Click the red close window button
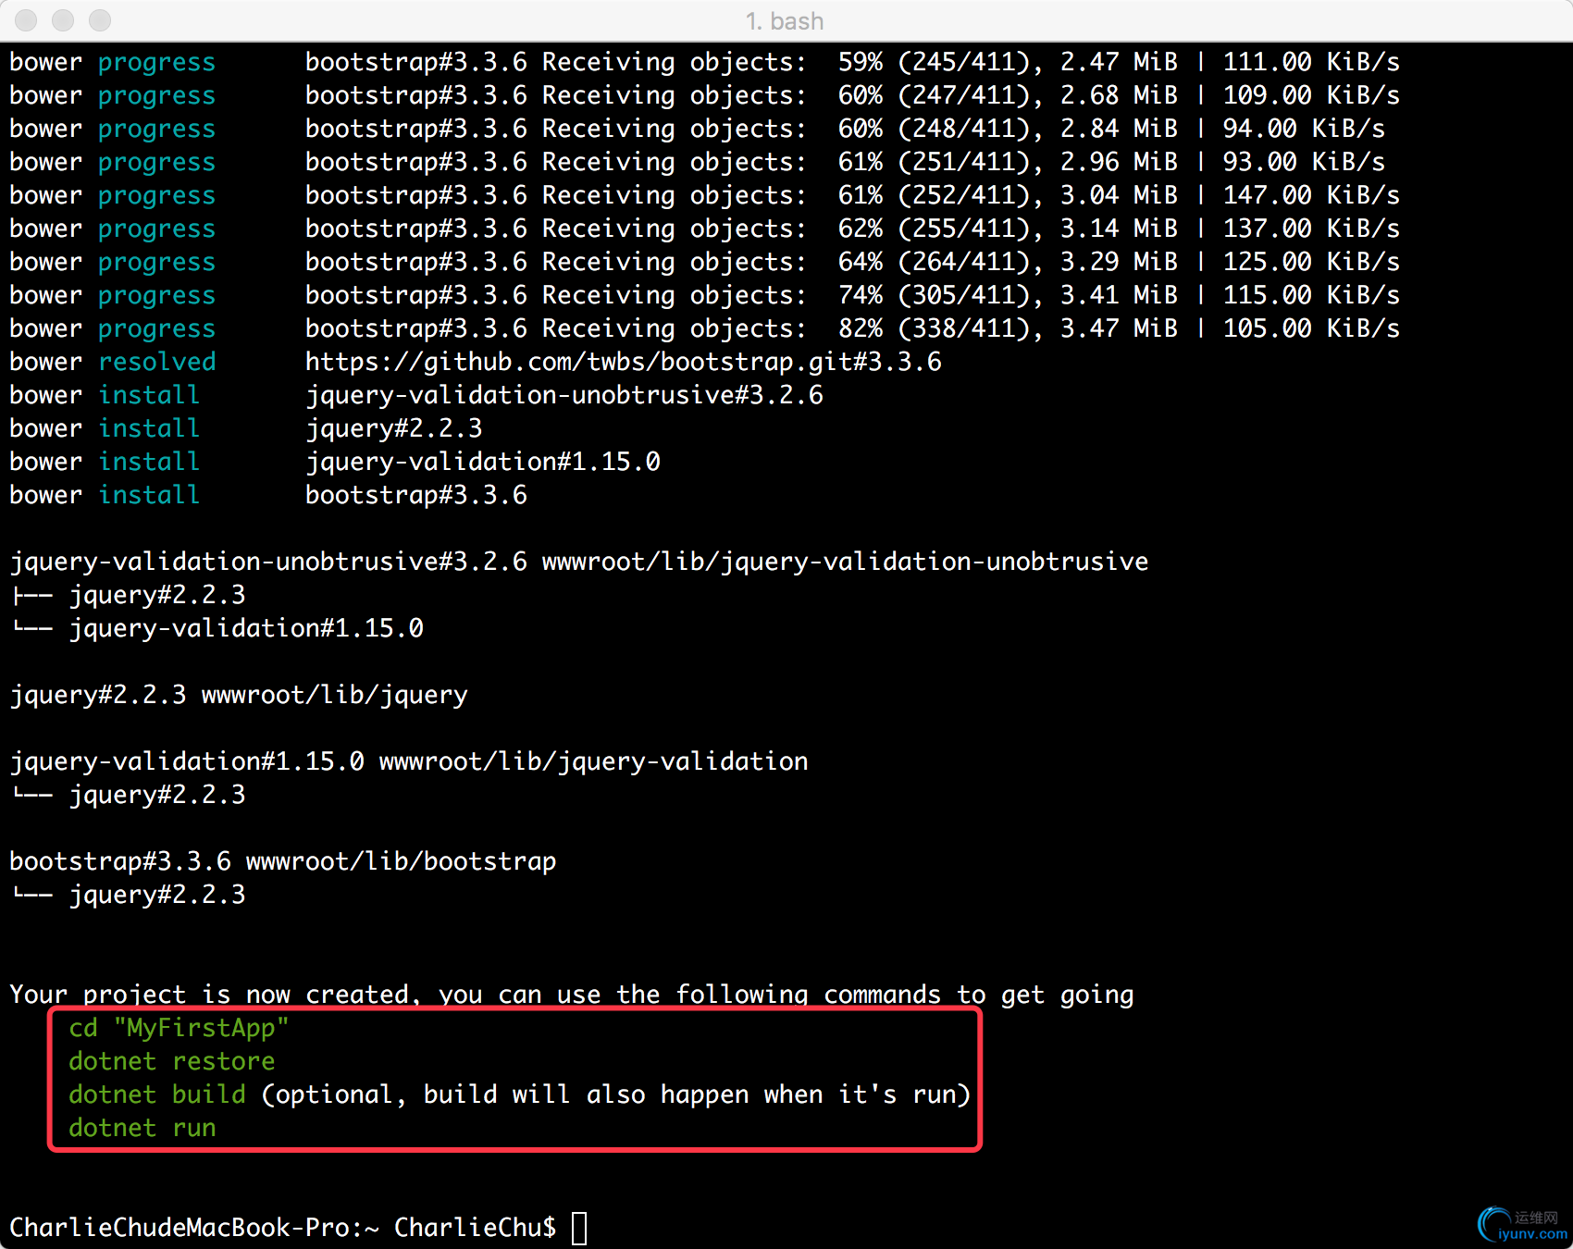Image resolution: width=1573 pixels, height=1249 pixels. coord(26,20)
